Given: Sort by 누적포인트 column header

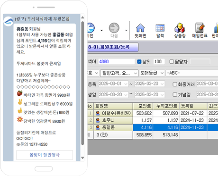Looking at the screenshot, I should pyautogui.click(x=166, y=106).
